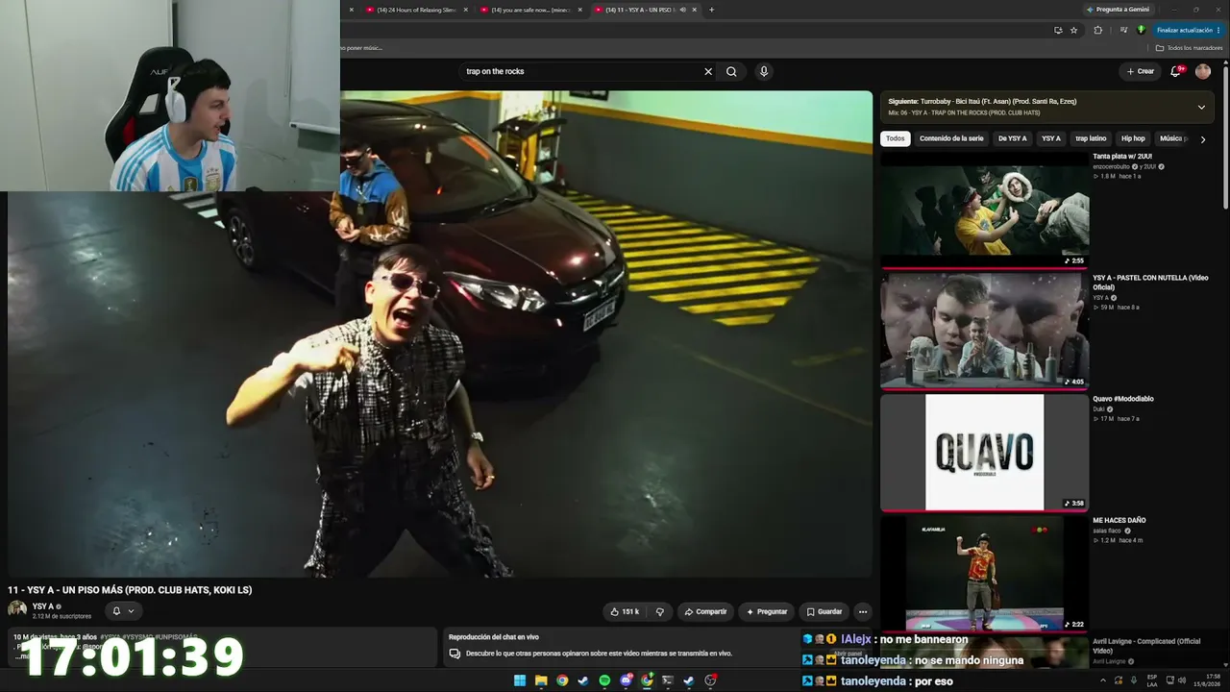
Task: Close the 11 - YSY A - UN PISO tab
Action: (694, 10)
